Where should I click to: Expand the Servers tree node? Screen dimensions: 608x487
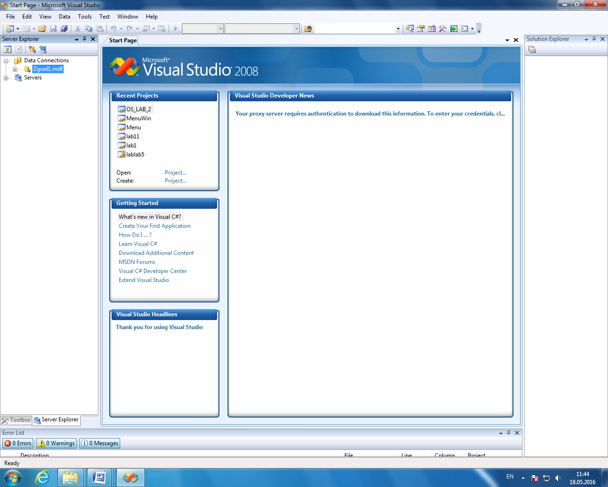pyautogui.click(x=6, y=78)
